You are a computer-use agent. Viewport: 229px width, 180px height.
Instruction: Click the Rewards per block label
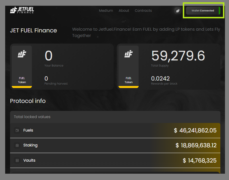pos(164,84)
